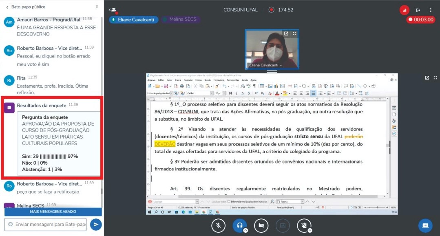
Task: Make the shared screen fullscreen
Action: pyautogui.click(x=435, y=78)
